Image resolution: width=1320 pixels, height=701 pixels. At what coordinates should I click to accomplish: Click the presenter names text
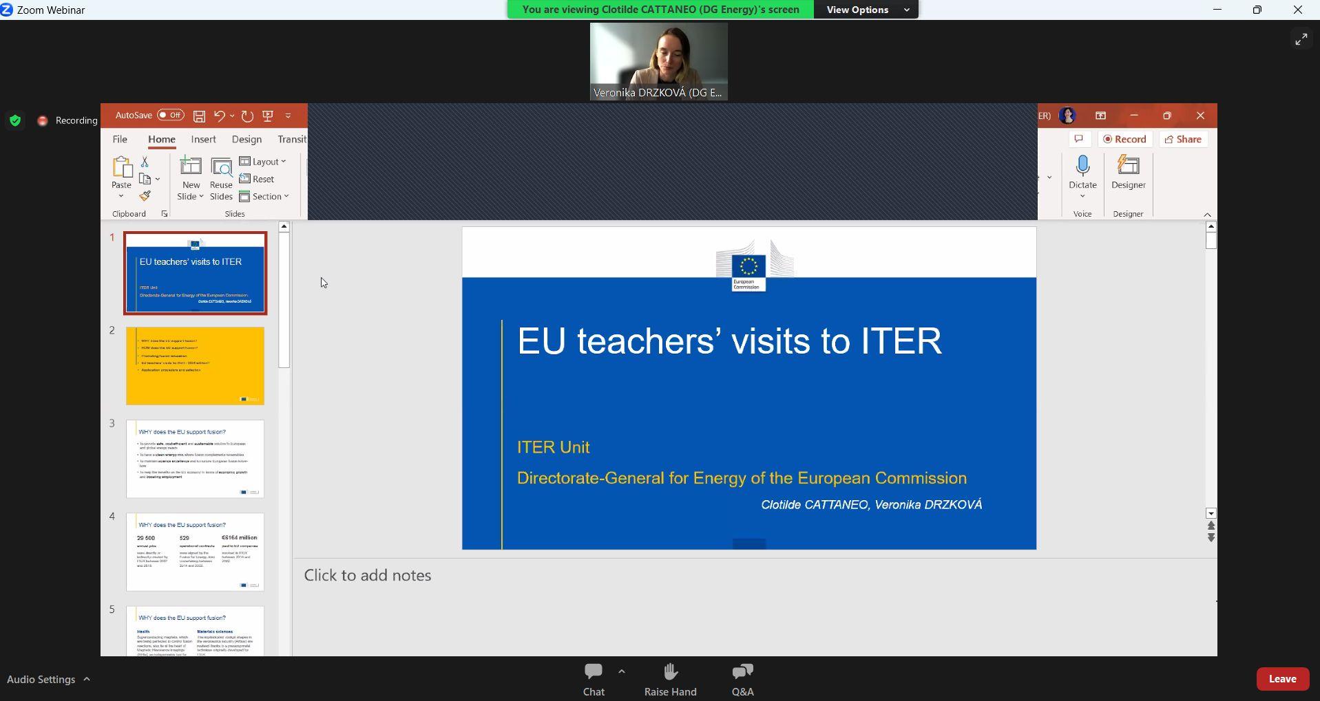tap(871, 505)
